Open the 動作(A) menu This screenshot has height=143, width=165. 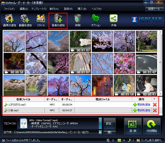click(x=54, y=9)
